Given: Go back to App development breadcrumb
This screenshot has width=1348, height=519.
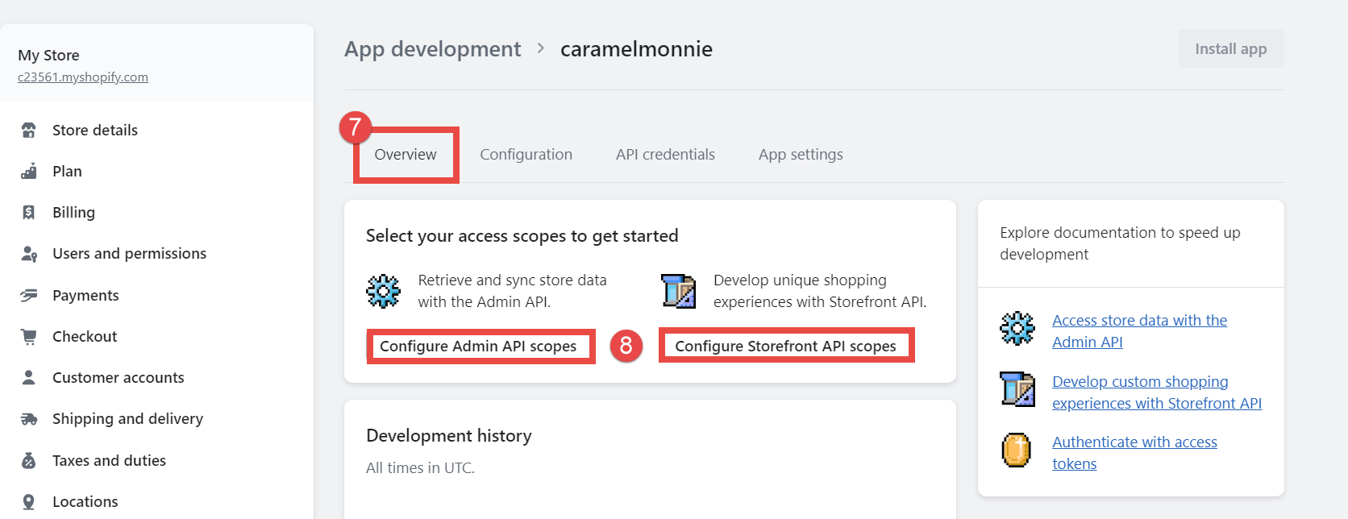Looking at the screenshot, I should (x=433, y=49).
